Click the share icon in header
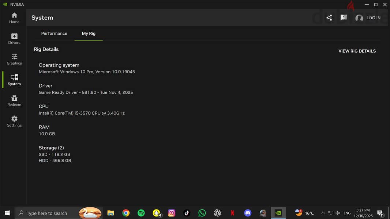 tap(329, 18)
